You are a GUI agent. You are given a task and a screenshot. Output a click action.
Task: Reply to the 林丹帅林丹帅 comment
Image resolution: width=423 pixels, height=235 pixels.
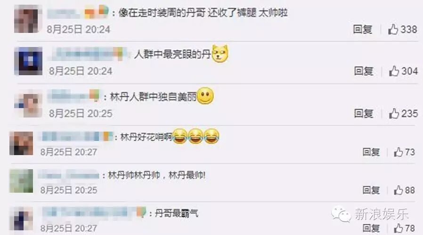tap(371, 190)
